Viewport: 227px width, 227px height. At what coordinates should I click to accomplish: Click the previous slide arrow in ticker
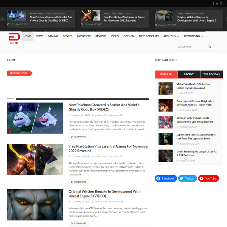click(2, 19)
